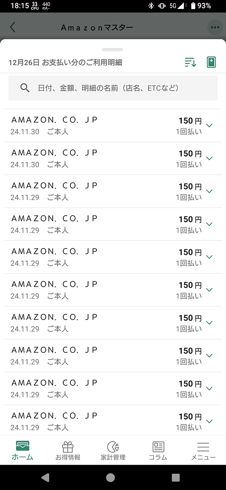This screenshot has height=490, width=226.
Task: Open the メニュー hamburger tab
Action: 203,450
